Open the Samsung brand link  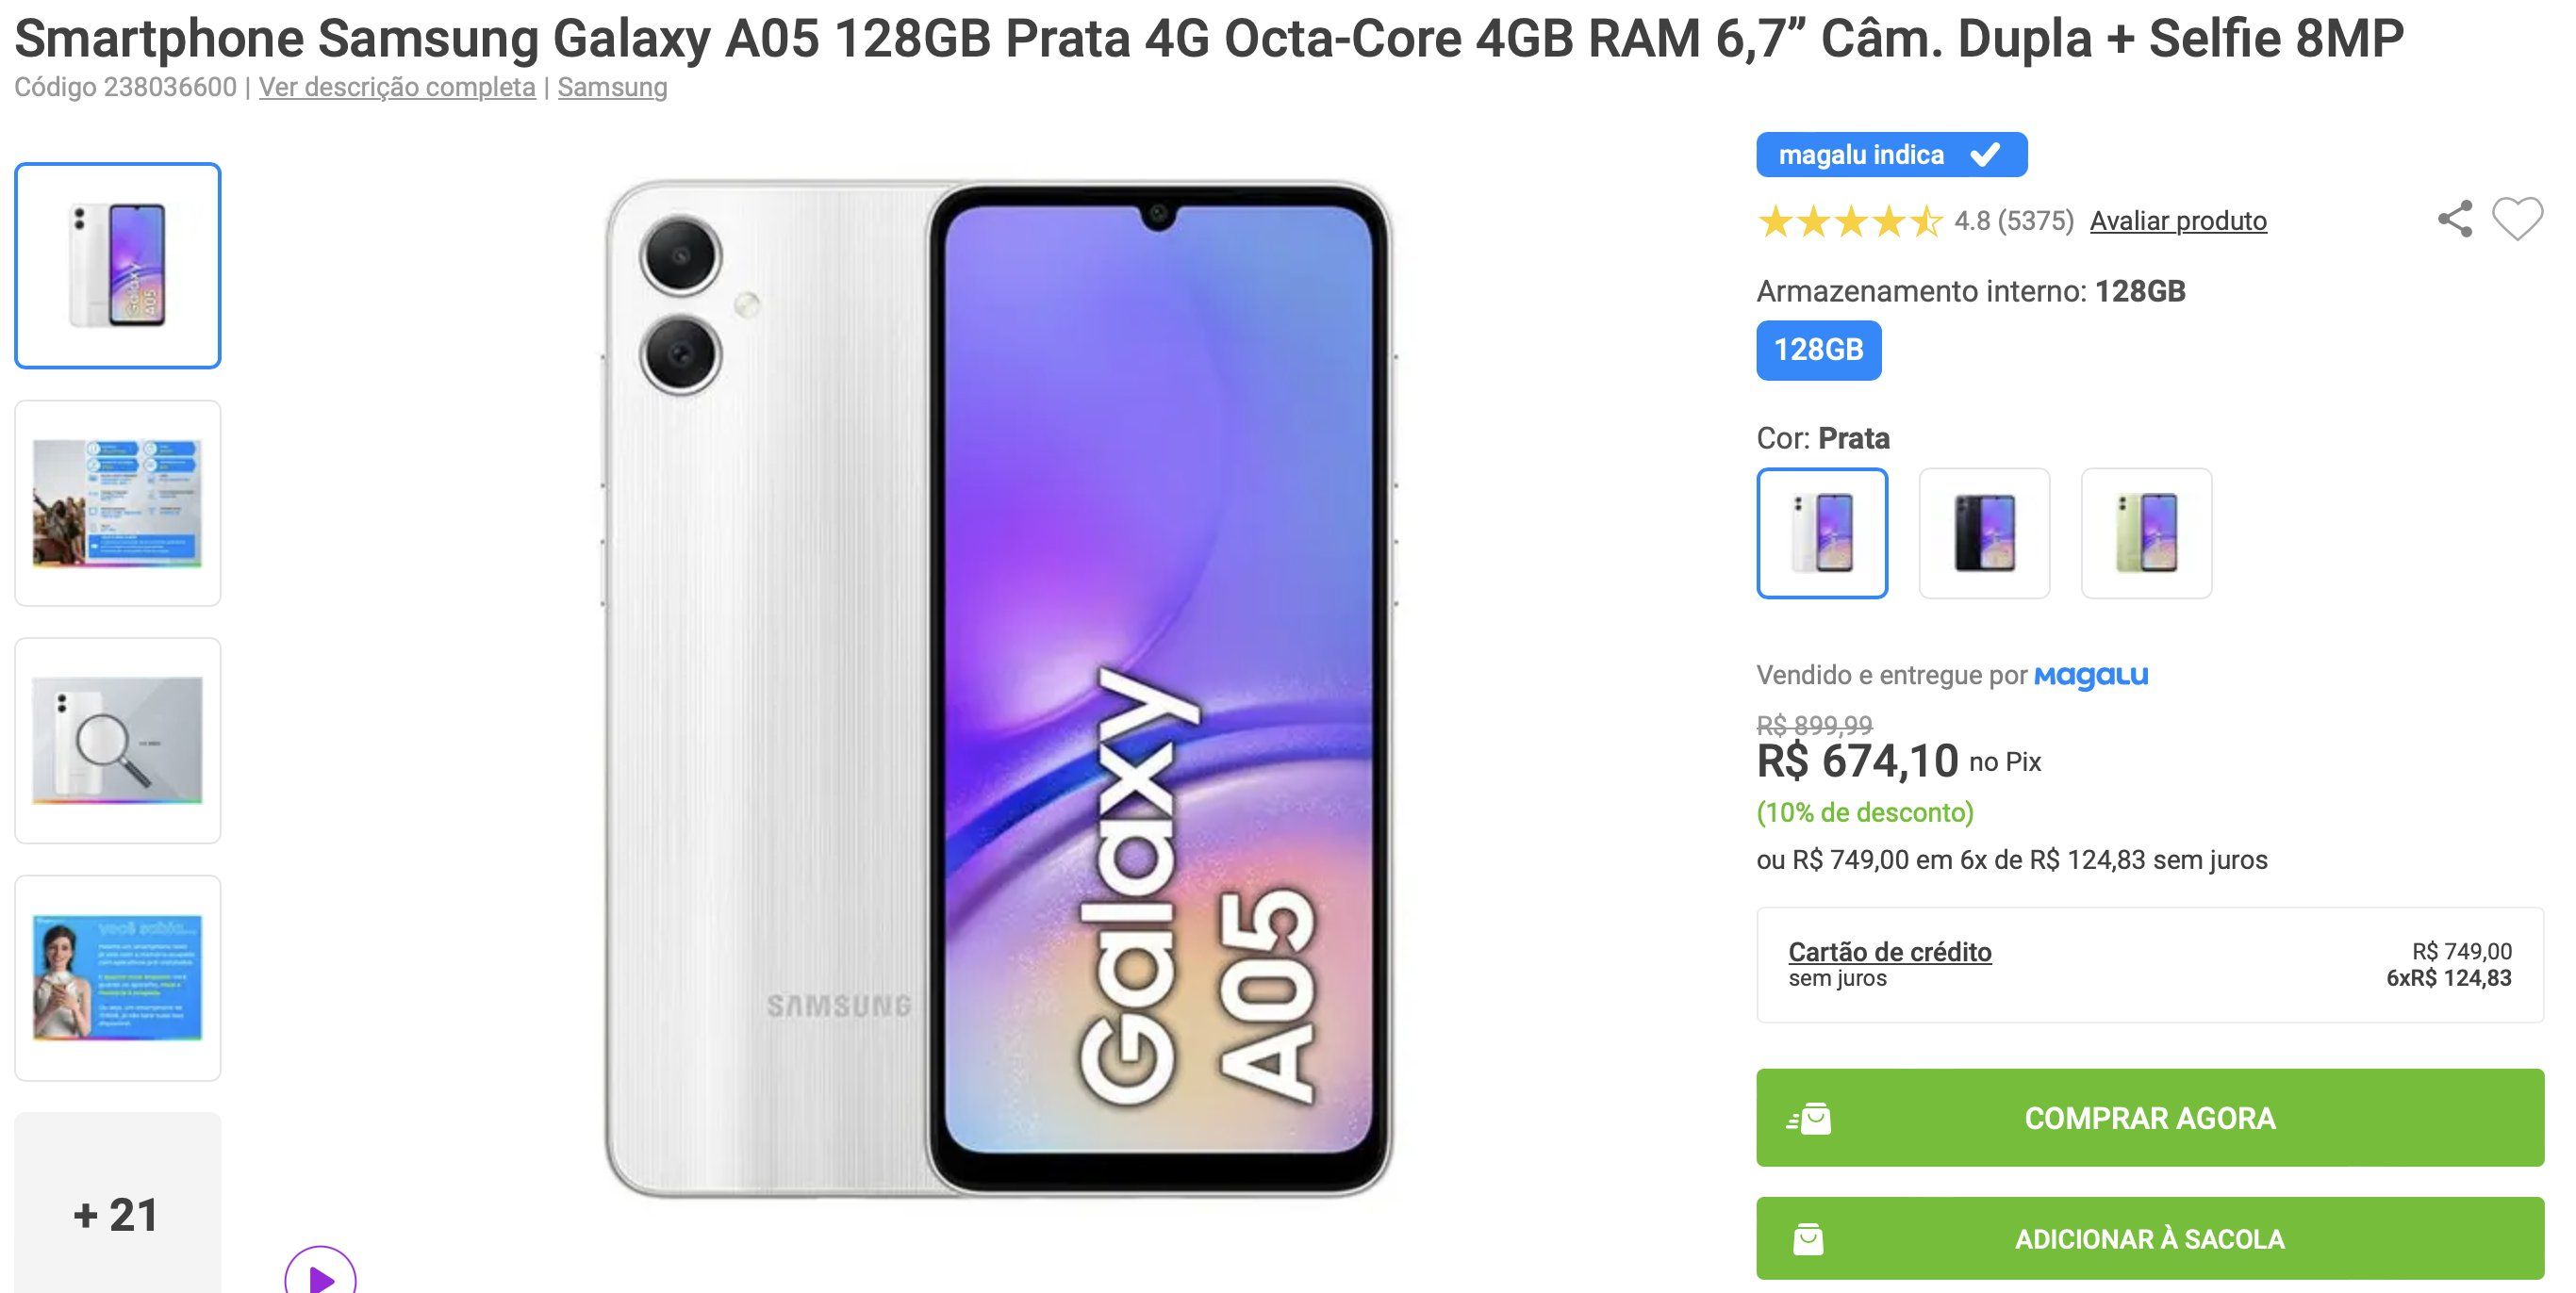pos(612,88)
